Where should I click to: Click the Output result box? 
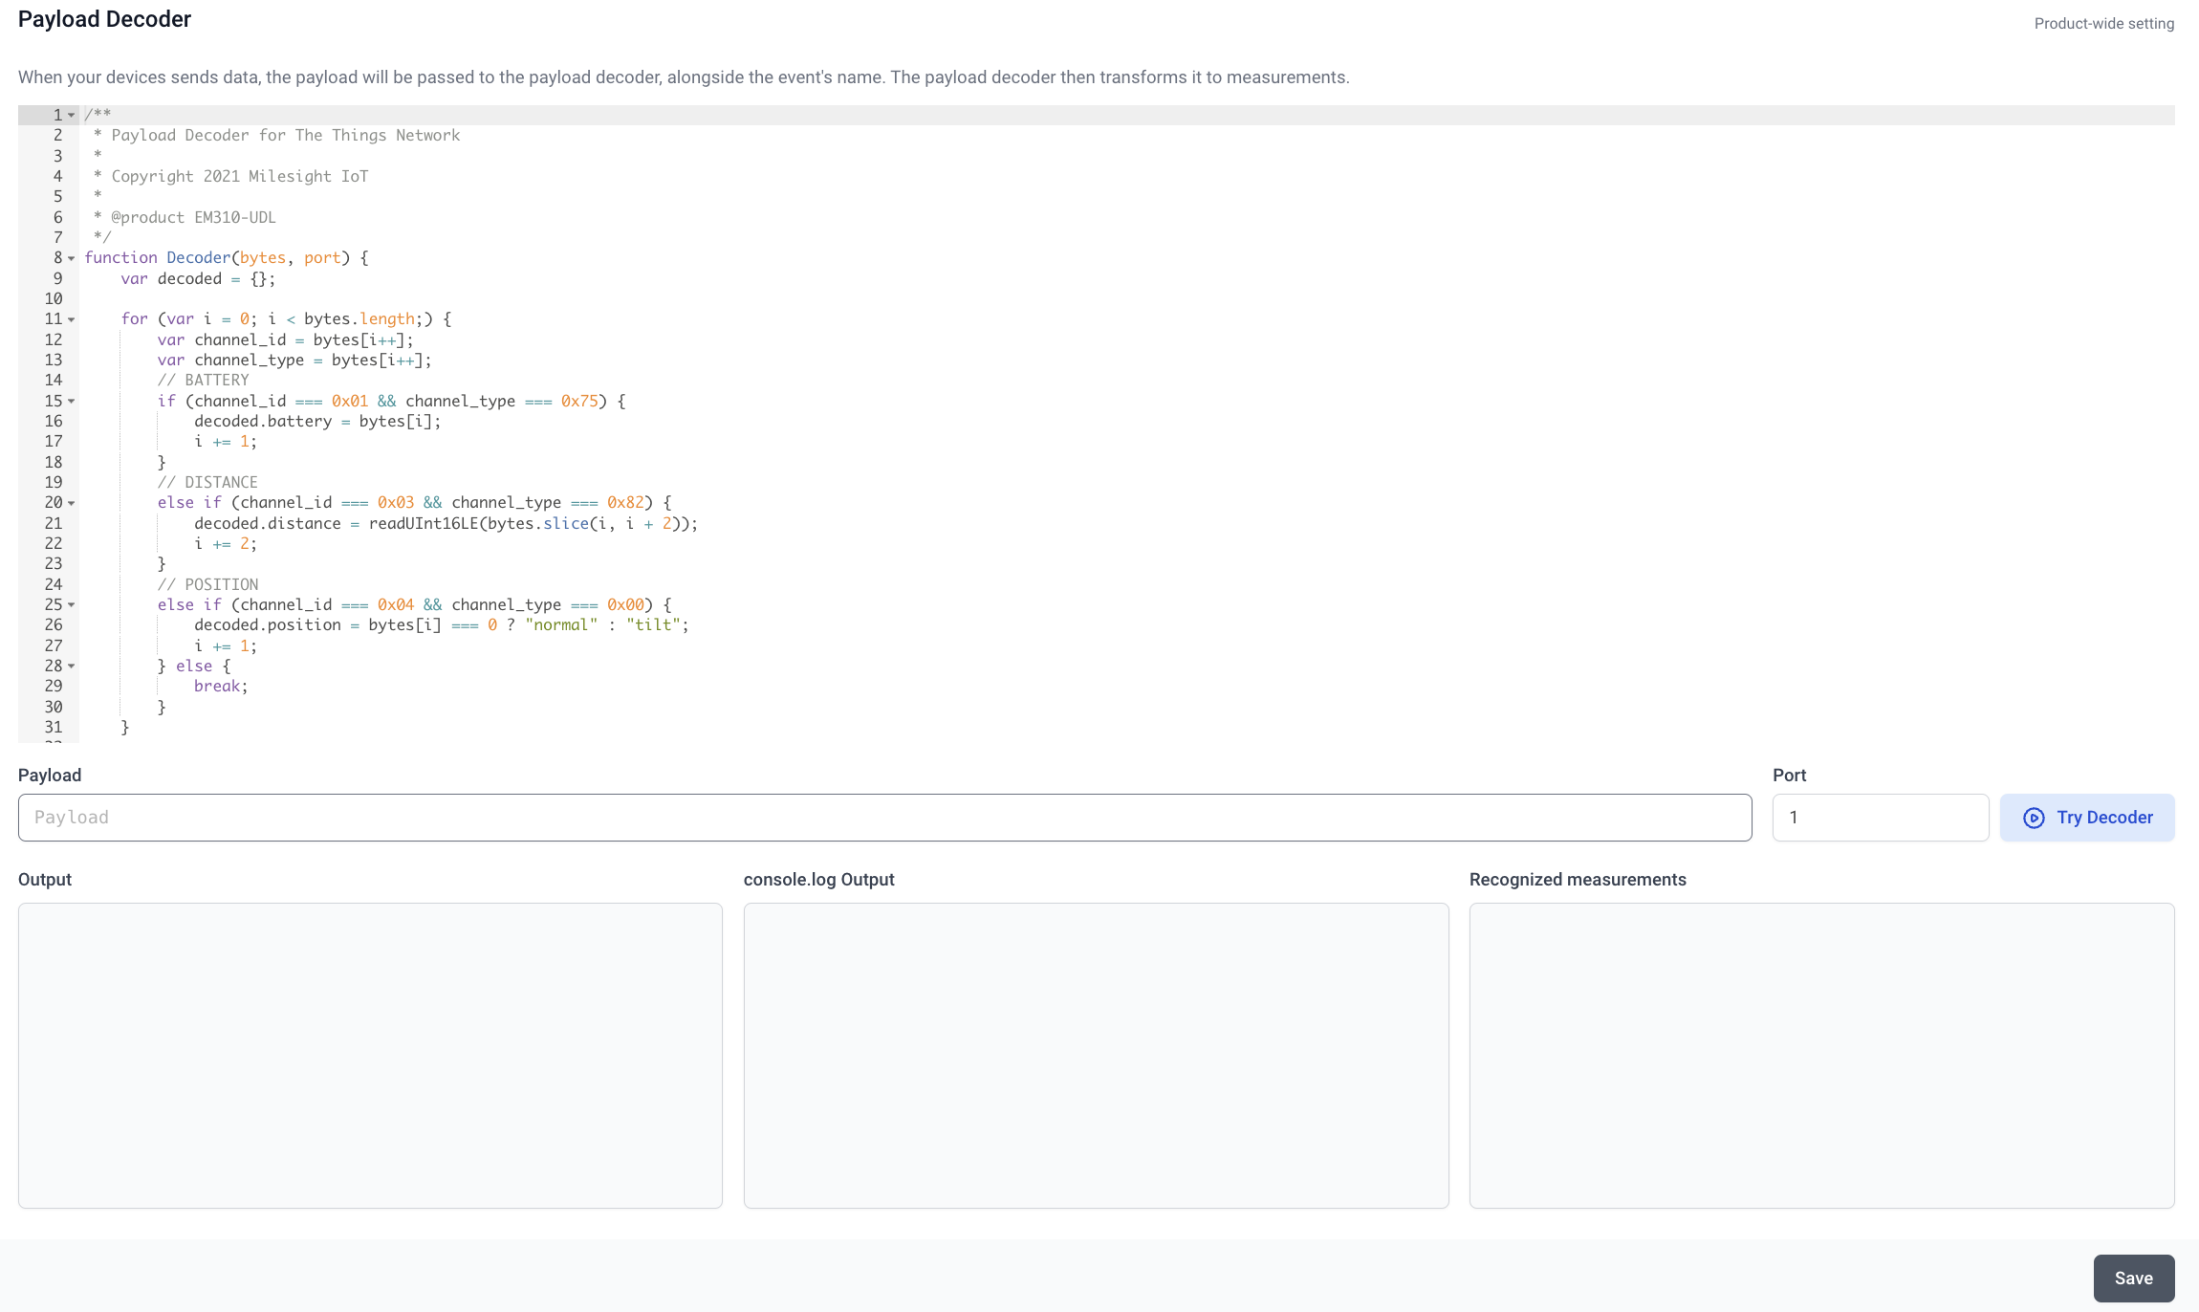[x=370, y=1055]
